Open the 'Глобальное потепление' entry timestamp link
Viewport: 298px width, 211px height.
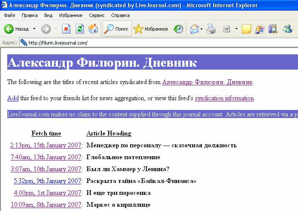coord(46,157)
